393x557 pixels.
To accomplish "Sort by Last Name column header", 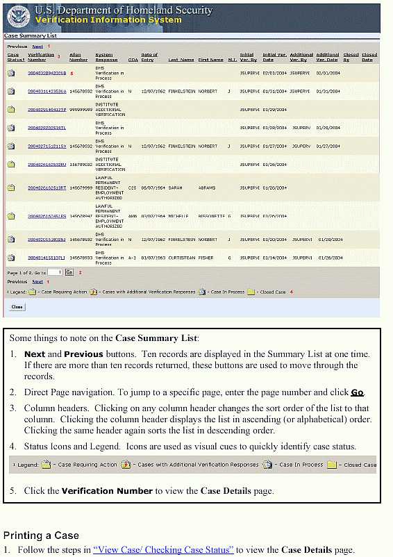I will [x=181, y=60].
